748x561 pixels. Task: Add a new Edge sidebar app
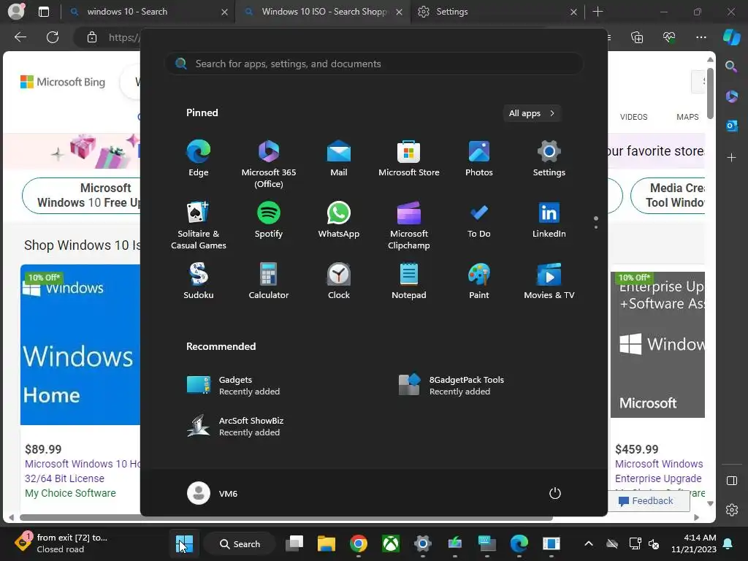731,157
